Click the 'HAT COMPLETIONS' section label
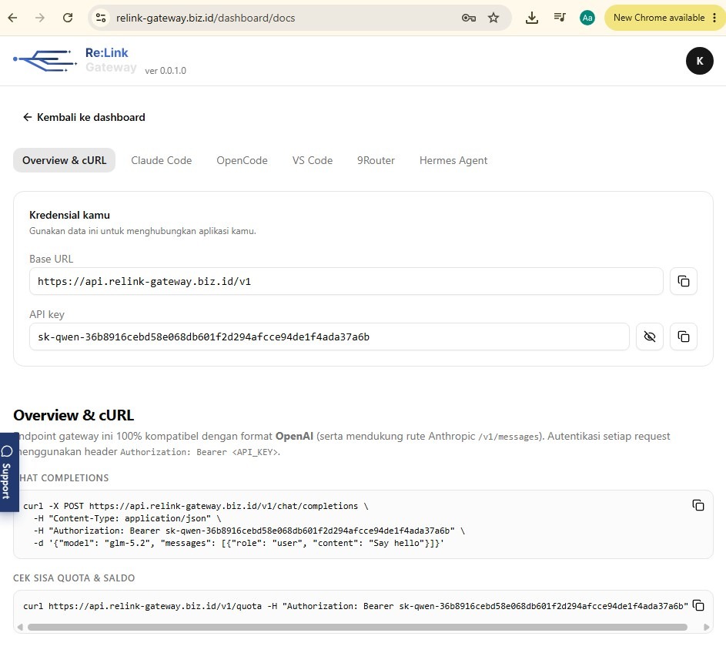Image resolution: width=726 pixels, height=653 pixels. [x=64, y=478]
